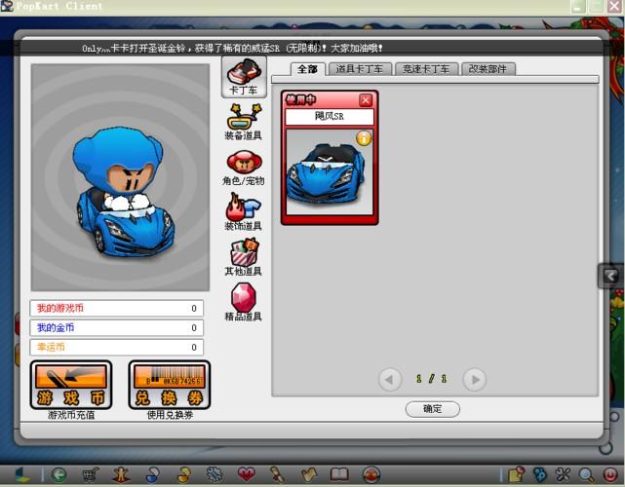Screen dimensions: 625x487
Task: Click the 游戏币 recharge button
Action: pos(71,385)
